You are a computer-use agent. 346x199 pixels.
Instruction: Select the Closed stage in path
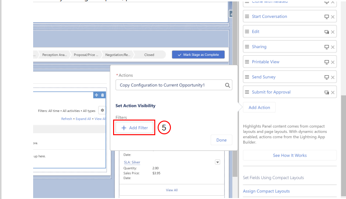click(x=149, y=55)
